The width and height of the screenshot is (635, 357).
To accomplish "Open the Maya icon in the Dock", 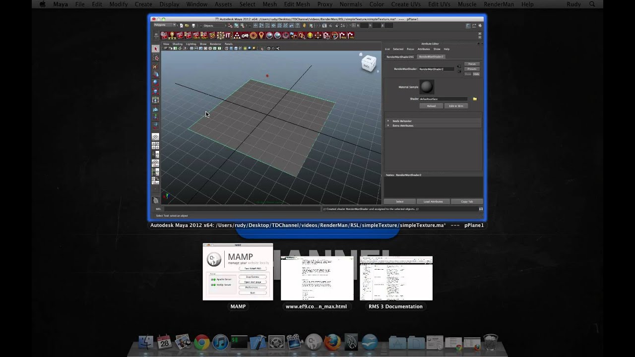I will point(351,342).
